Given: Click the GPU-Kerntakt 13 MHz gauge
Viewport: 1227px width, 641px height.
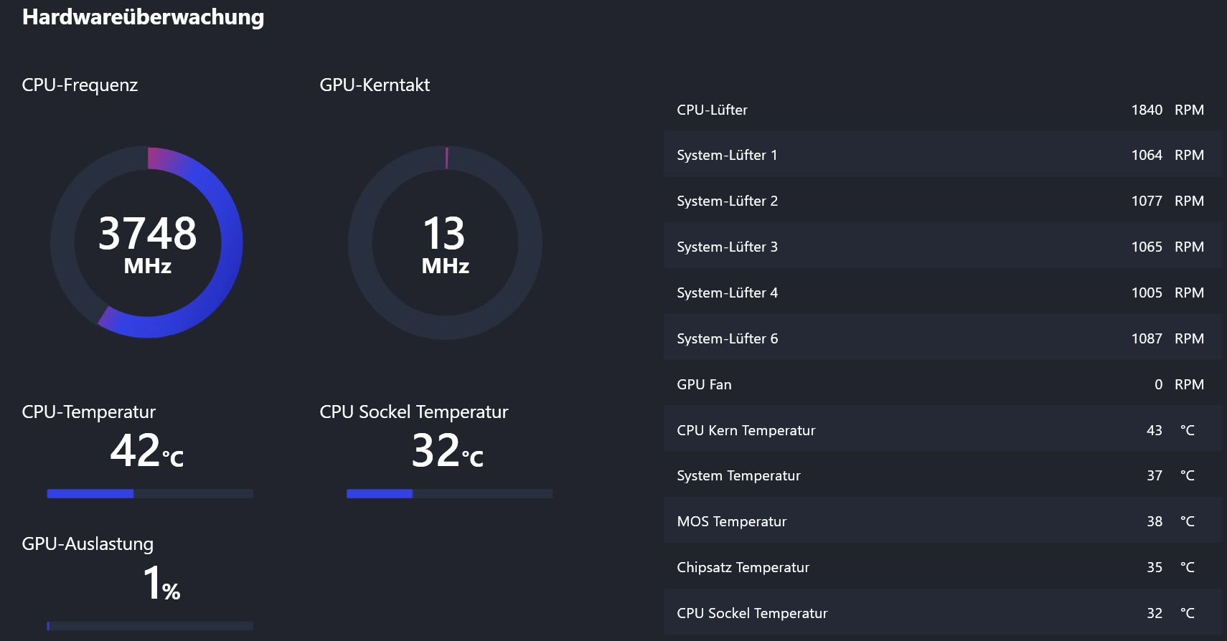Looking at the screenshot, I should pos(445,242).
